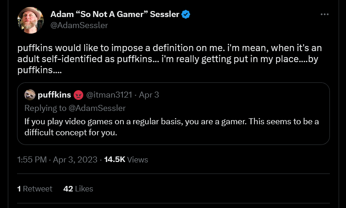Open the Adam "So Not A Gamer" Sessler display name
Image resolution: width=346 pixels, height=208 pixels.
pyautogui.click(x=115, y=14)
